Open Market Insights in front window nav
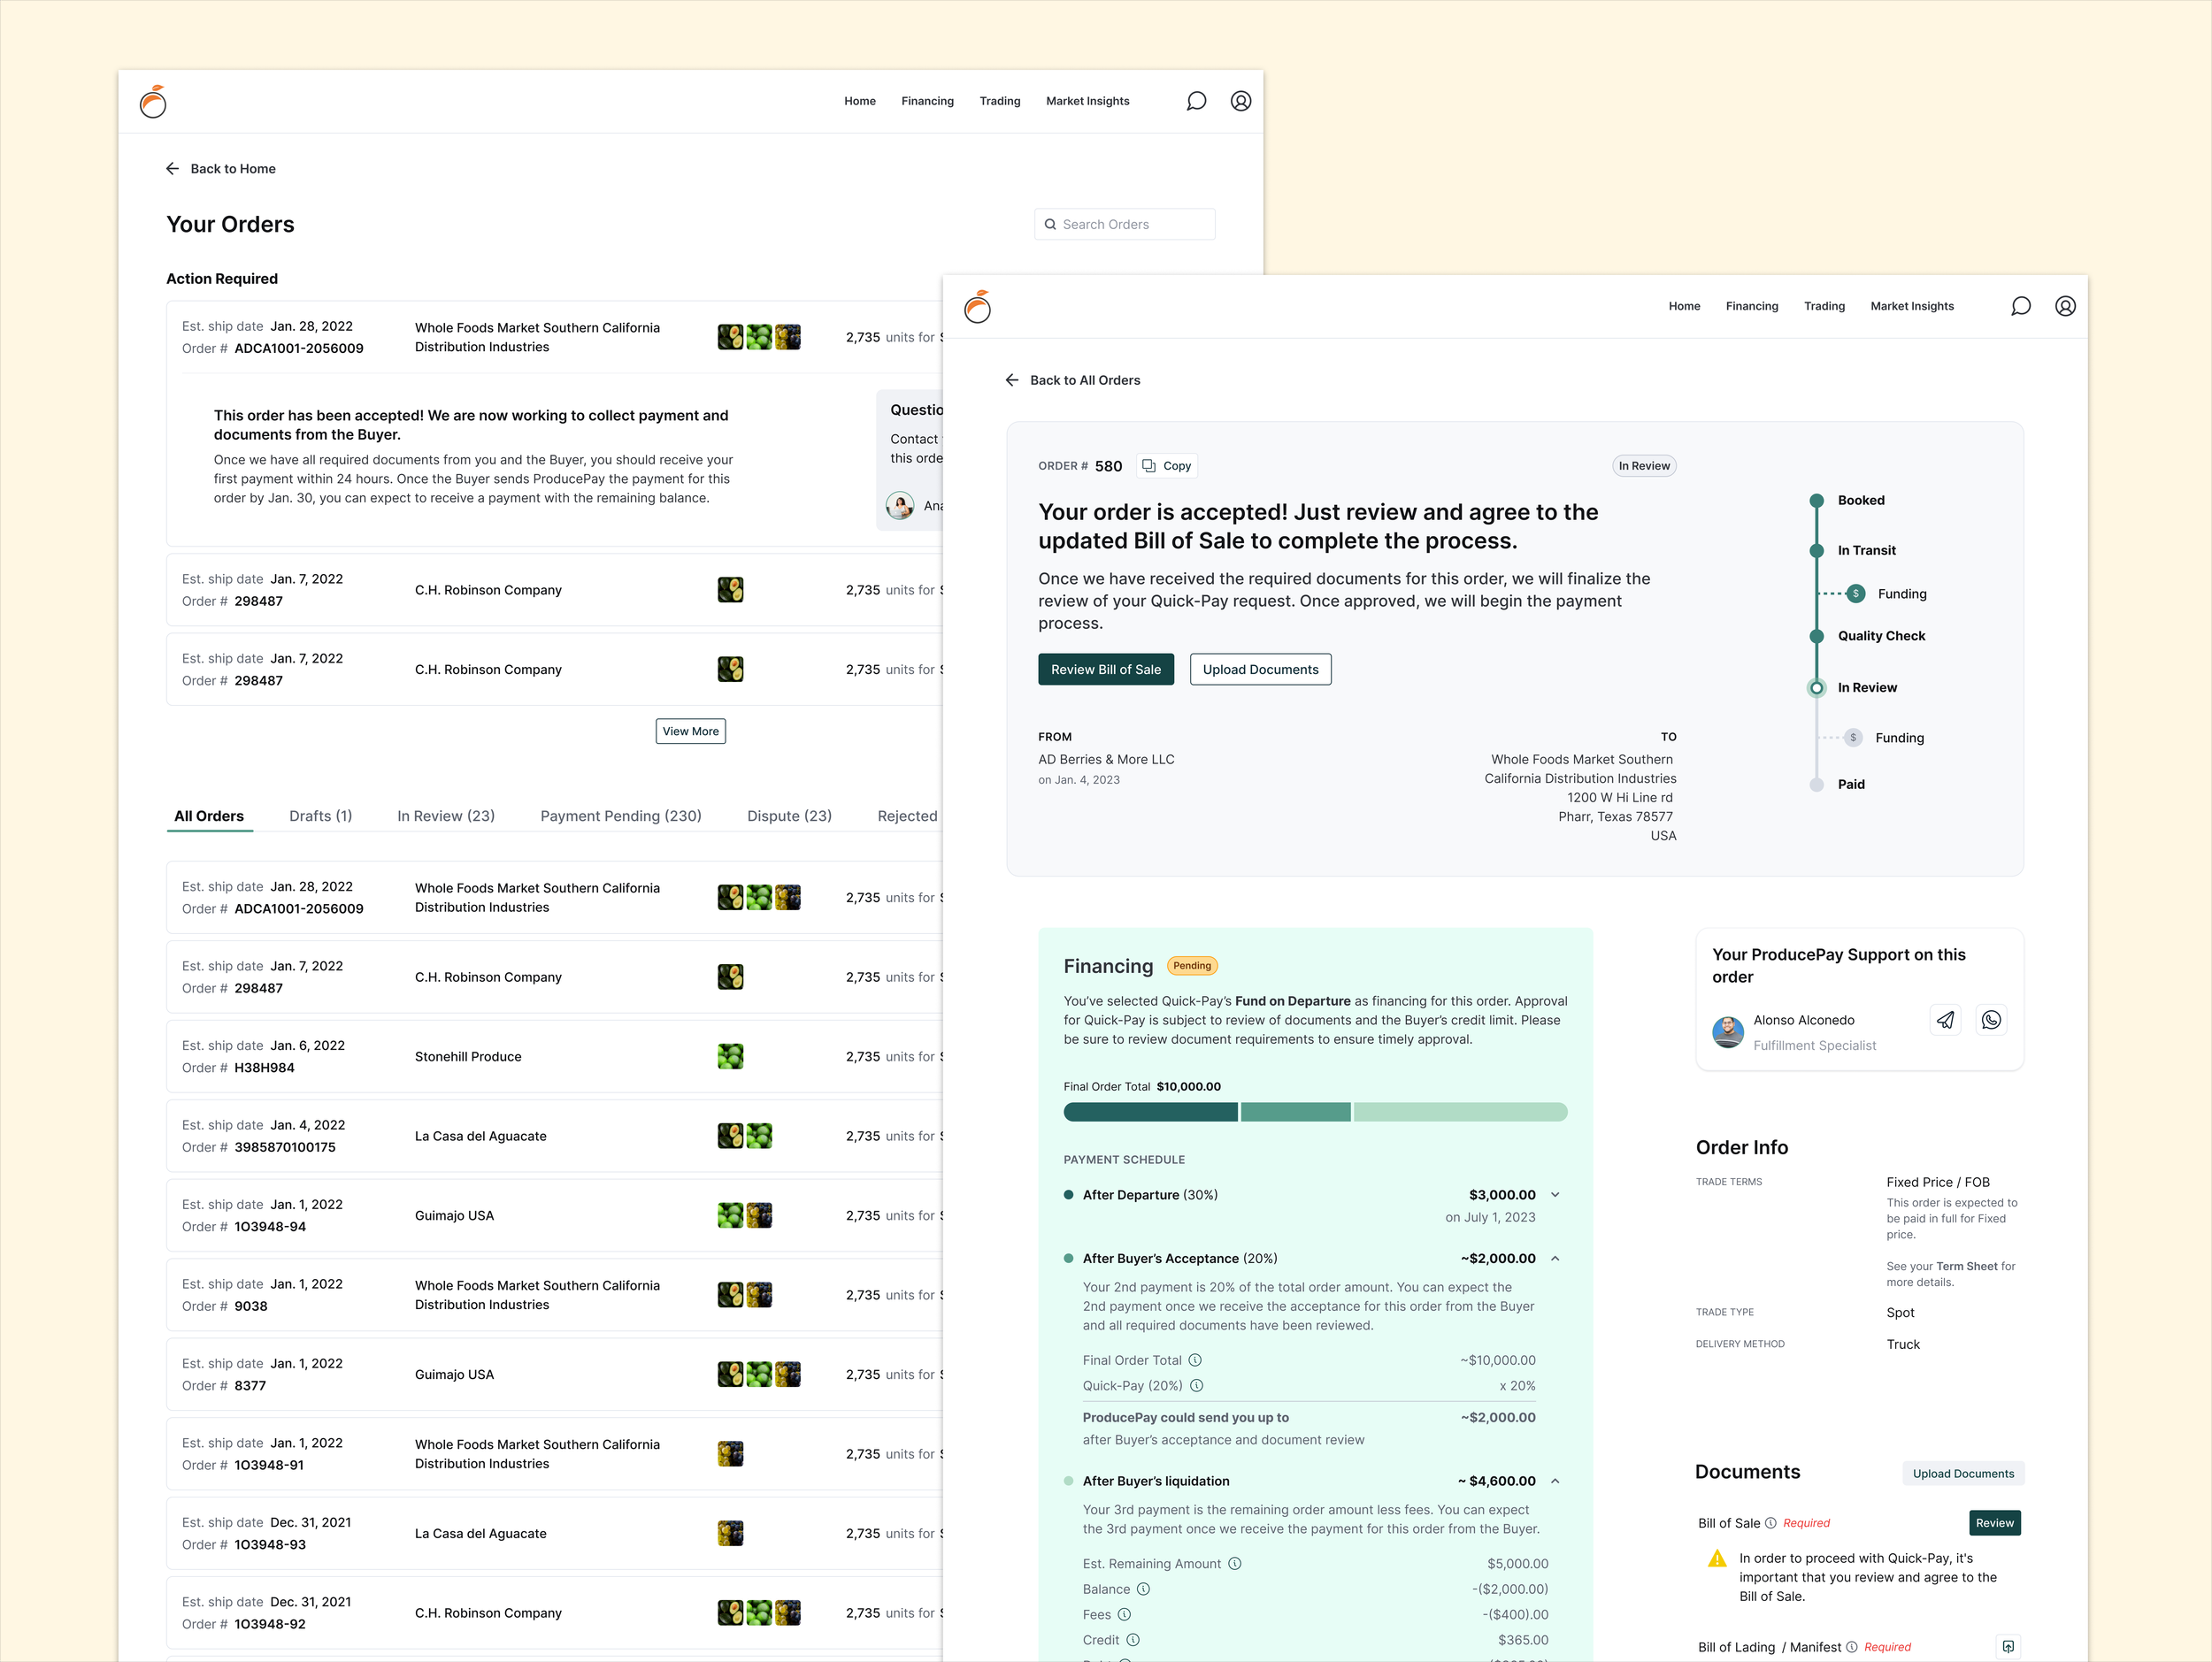This screenshot has width=2212, height=1662. pos(1911,306)
